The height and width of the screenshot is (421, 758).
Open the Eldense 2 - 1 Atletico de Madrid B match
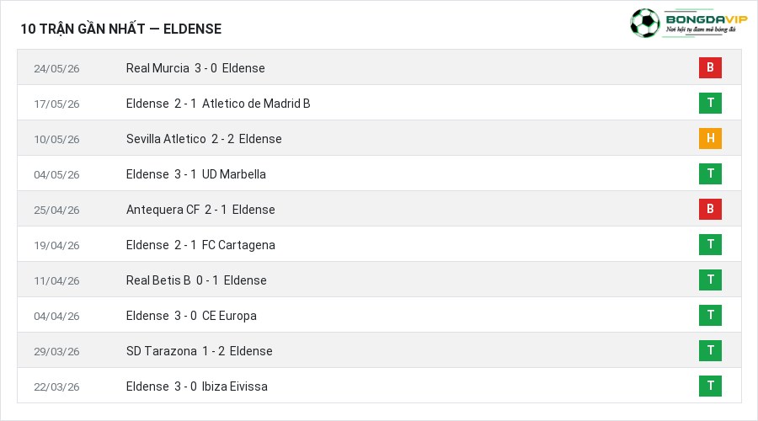coord(218,104)
